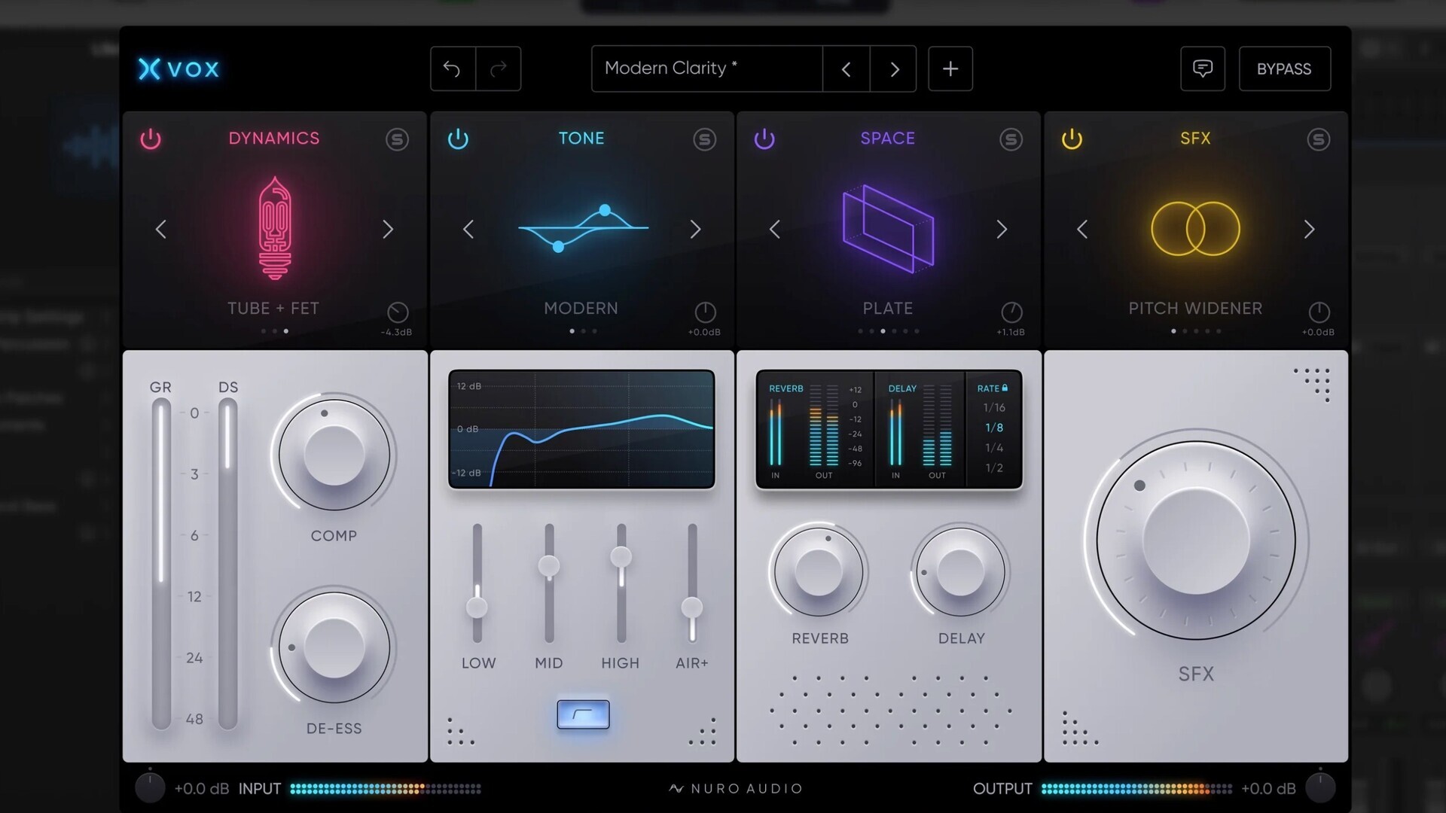Load the previous preset with left chevron
The width and height of the screenshot is (1446, 813).
click(847, 69)
